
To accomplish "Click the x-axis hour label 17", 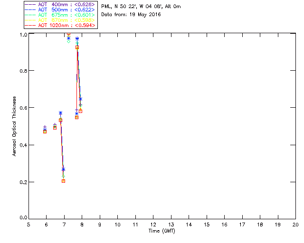I will [242, 224].
